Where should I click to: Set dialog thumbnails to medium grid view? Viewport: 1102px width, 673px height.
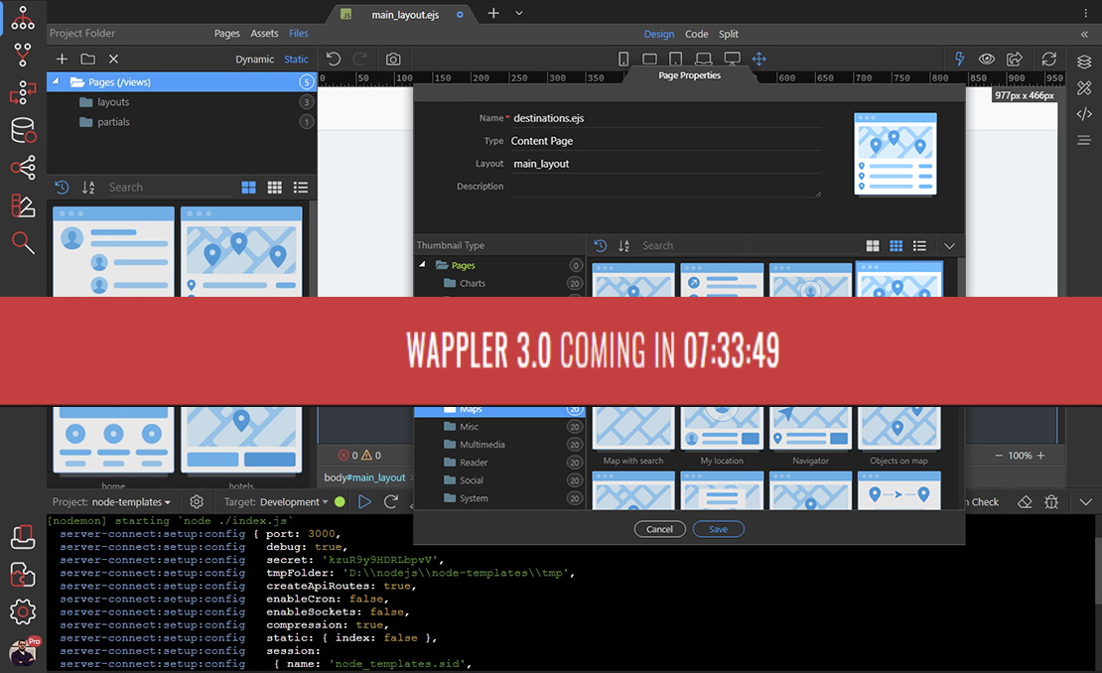[x=896, y=245]
